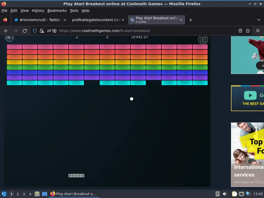Click the forward navigation arrow
The height and width of the screenshot is (198, 264).
pyautogui.click(x=15, y=31)
